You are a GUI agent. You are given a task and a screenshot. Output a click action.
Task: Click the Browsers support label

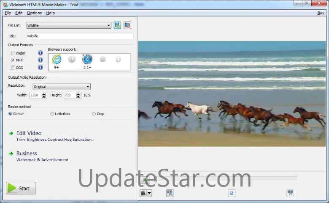pyautogui.click(x=62, y=49)
